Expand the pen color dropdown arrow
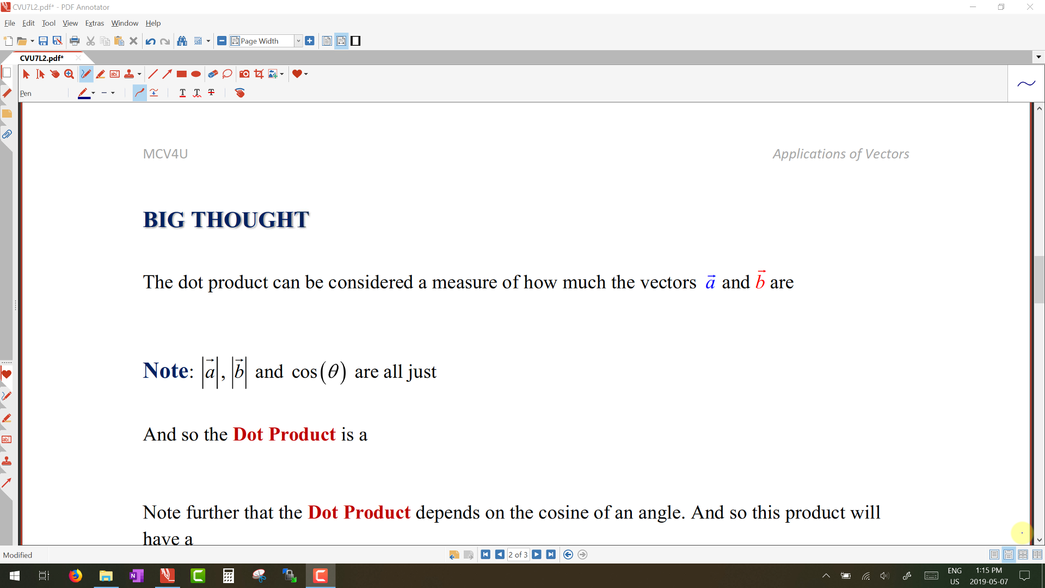Screen dimensions: 1045x588 (x=93, y=93)
